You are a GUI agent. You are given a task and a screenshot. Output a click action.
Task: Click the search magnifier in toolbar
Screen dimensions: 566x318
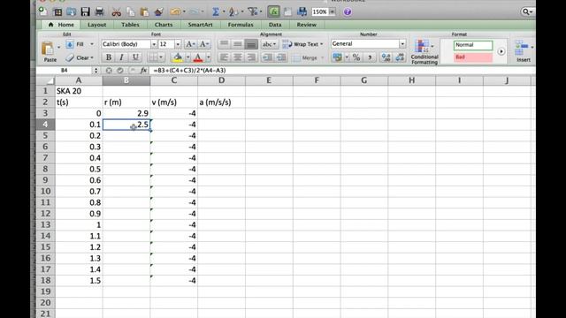pos(525,11)
